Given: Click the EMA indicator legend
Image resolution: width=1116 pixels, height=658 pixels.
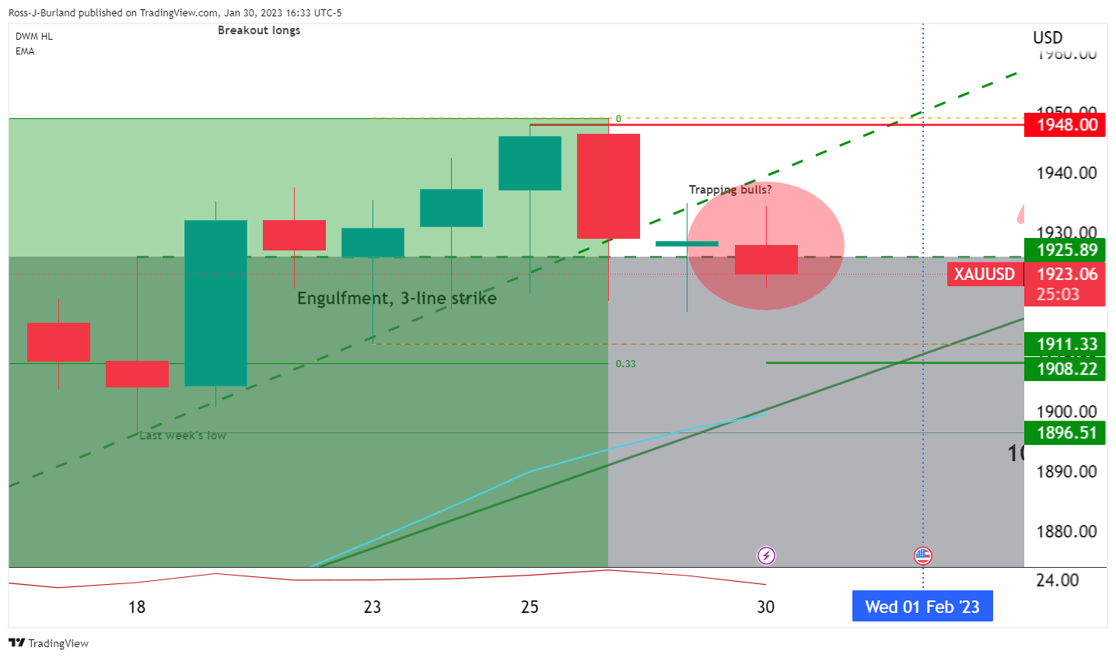Looking at the screenshot, I should click(25, 51).
